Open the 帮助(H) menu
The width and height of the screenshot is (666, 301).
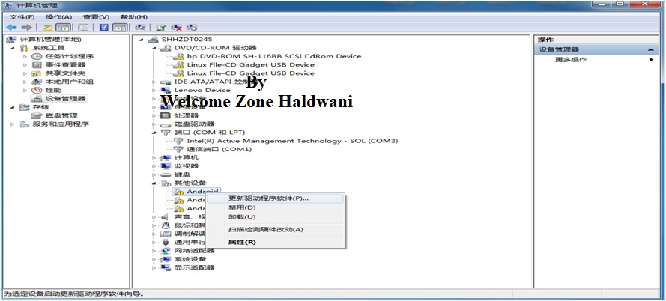point(133,17)
